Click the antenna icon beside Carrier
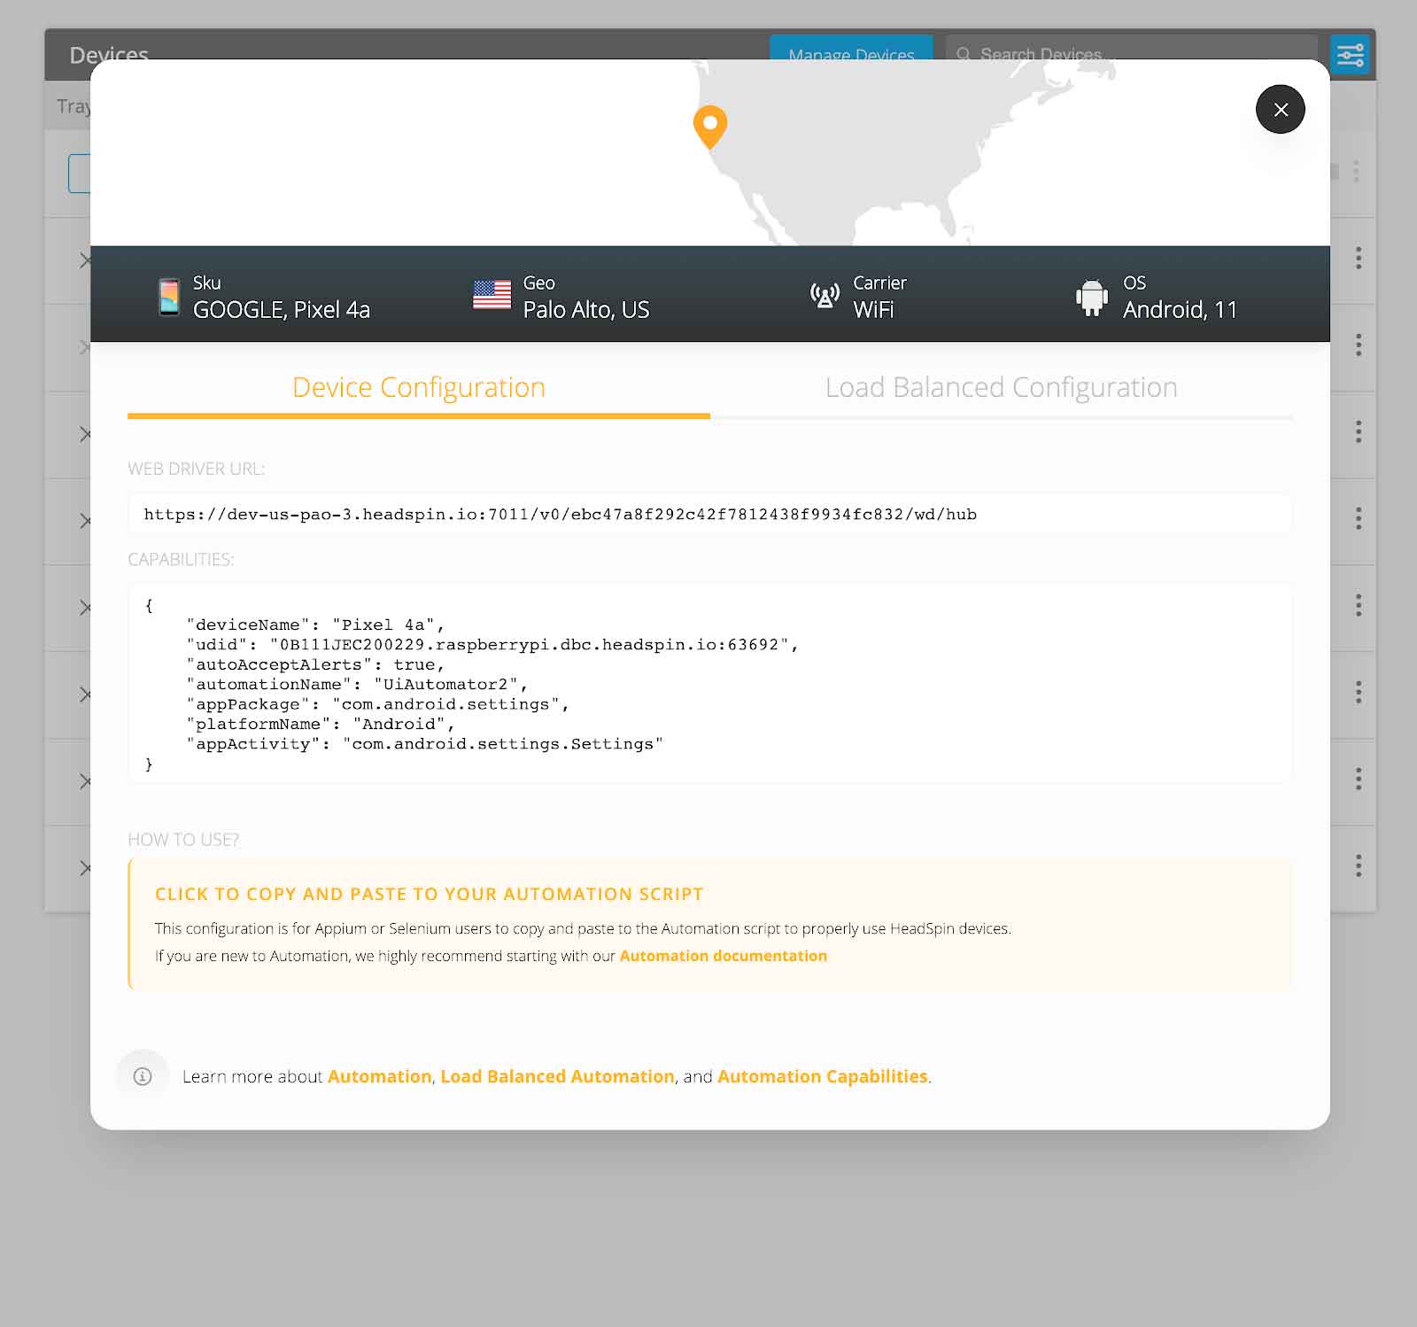This screenshot has height=1327, width=1417. 825,295
